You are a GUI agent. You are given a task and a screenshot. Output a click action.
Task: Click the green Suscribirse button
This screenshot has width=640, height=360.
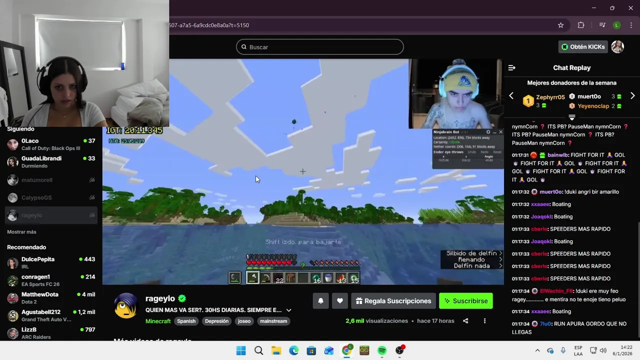466,300
